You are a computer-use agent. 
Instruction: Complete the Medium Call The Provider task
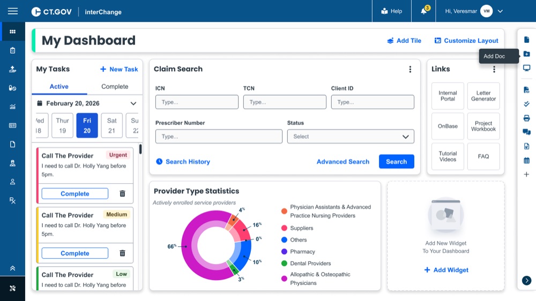click(x=75, y=253)
